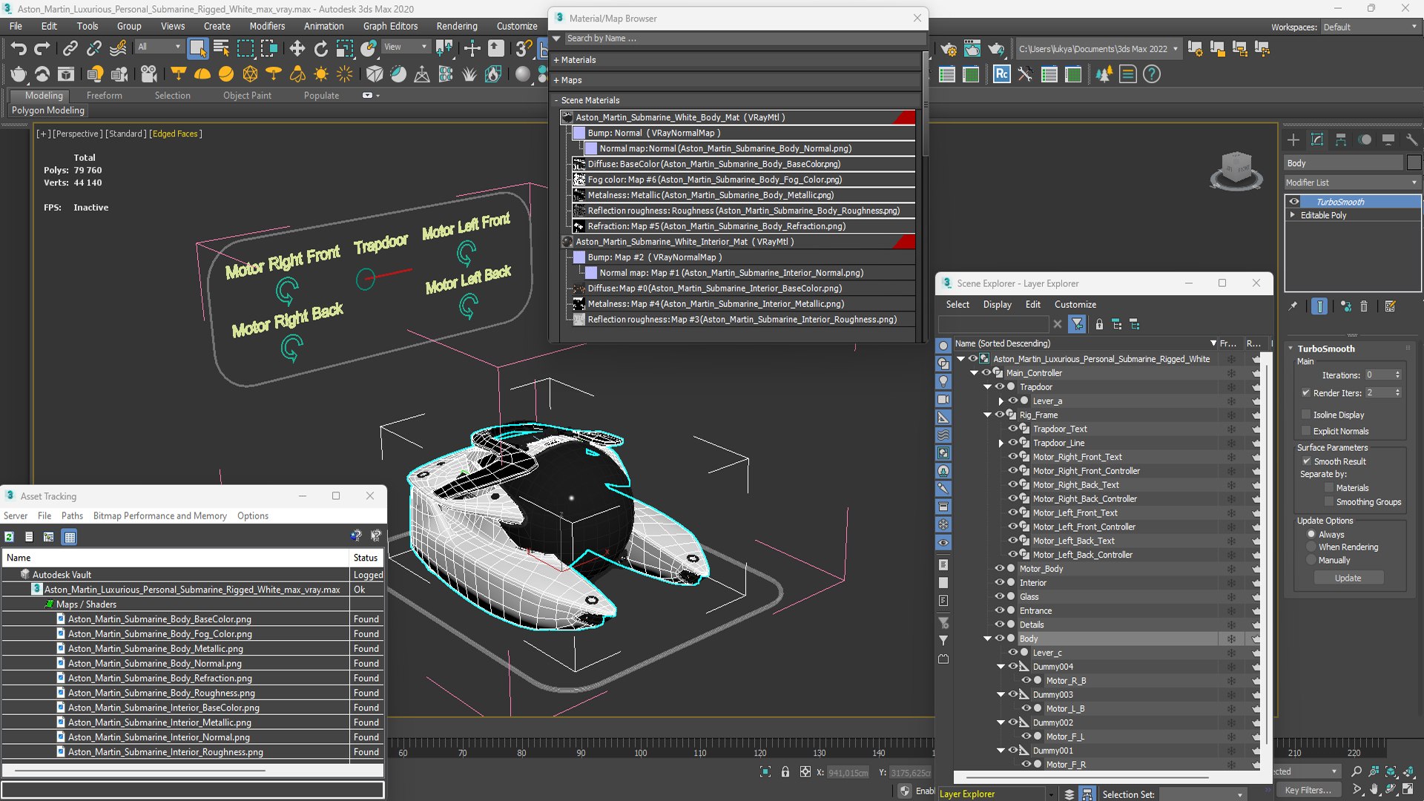Click the Redo arrow icon
Image resolution: width=1424 pixels, height=801 pixels.
pos(42,49)
